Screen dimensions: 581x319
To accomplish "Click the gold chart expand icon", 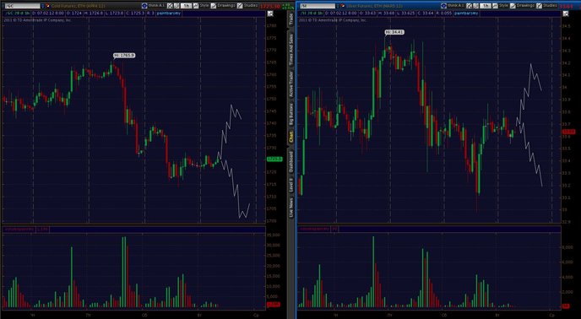I will coord(270,14).
